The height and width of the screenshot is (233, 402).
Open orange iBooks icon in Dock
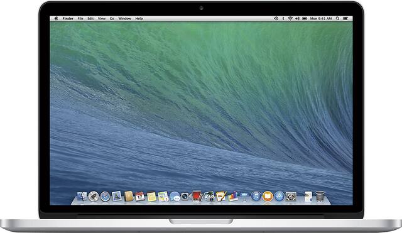(x=268, y=197)
